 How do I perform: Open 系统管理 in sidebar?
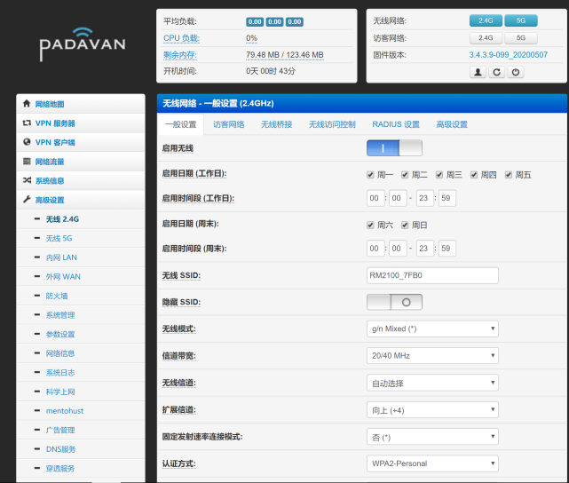[60, 315]
